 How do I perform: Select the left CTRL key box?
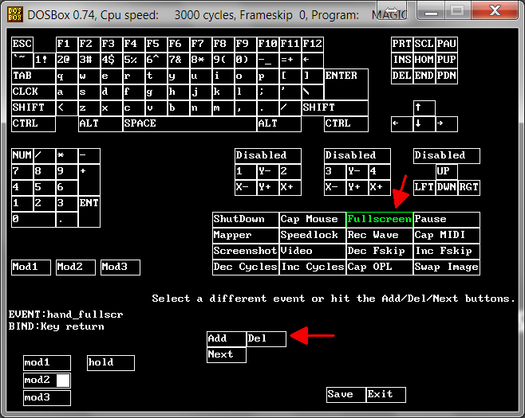click(34, 124)
